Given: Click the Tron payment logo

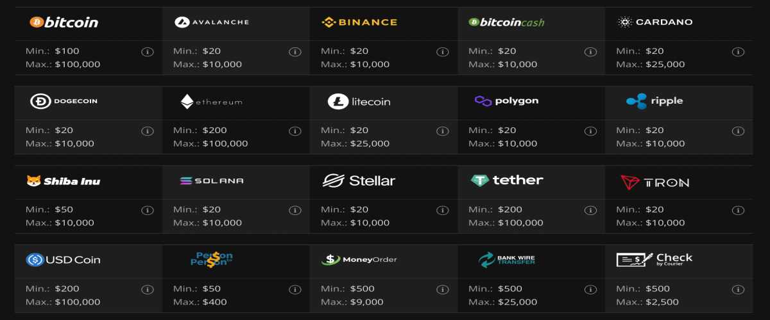Looking at the screenshot, I should (x=654, y=182).
